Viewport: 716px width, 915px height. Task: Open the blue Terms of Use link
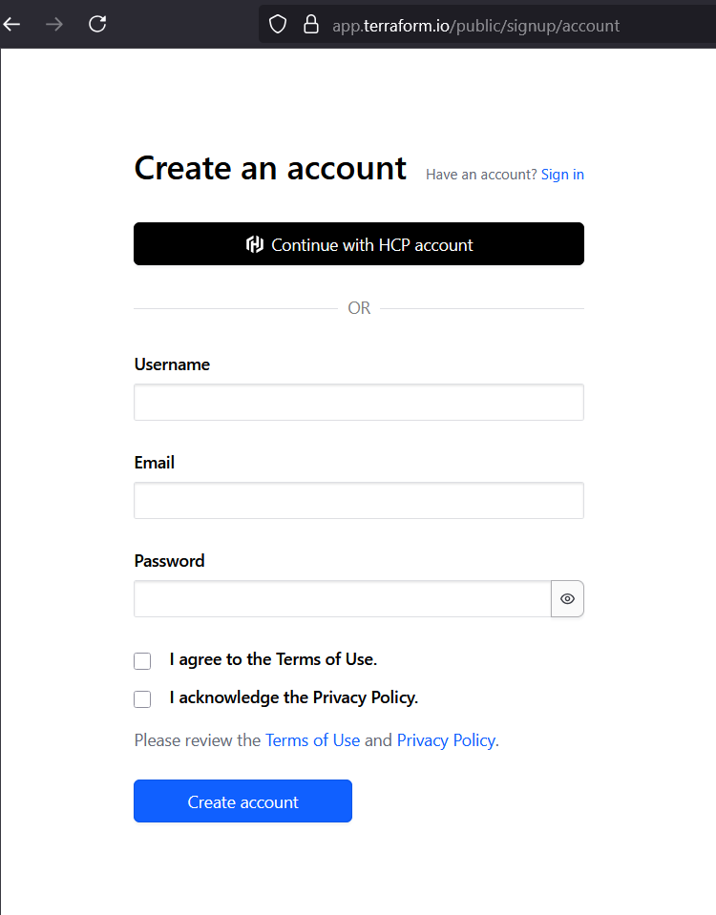pyautogui.click(x=312, y=740)
